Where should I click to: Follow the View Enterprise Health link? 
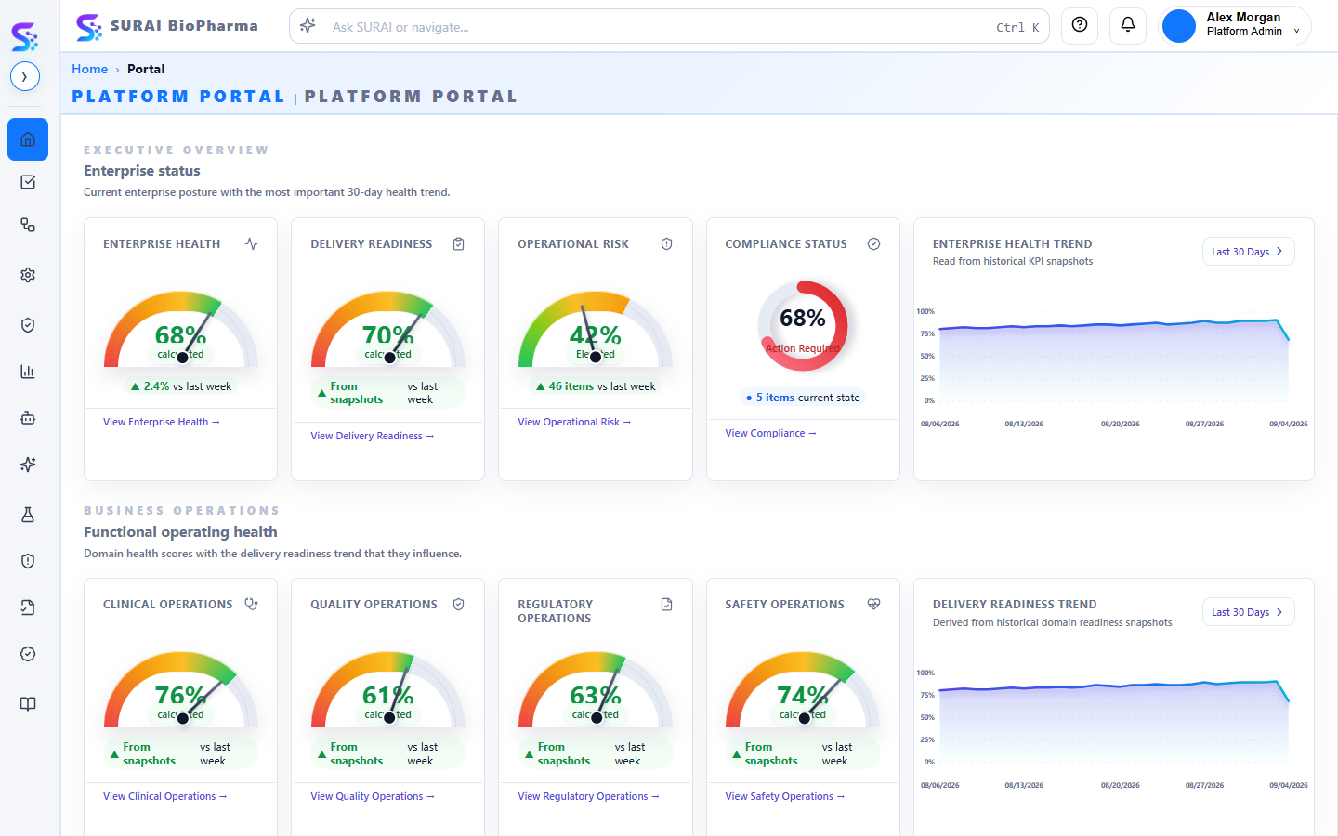162,422
